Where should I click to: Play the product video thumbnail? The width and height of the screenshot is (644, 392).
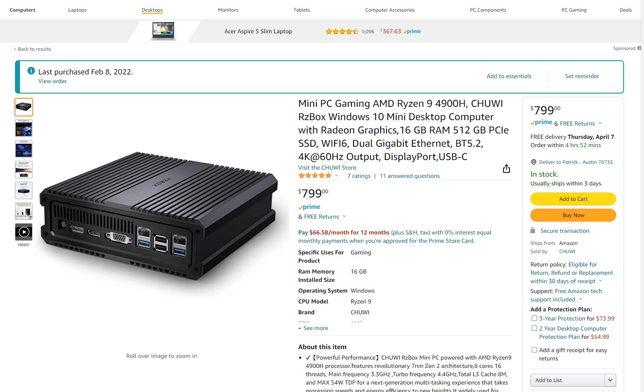[24, 232]
